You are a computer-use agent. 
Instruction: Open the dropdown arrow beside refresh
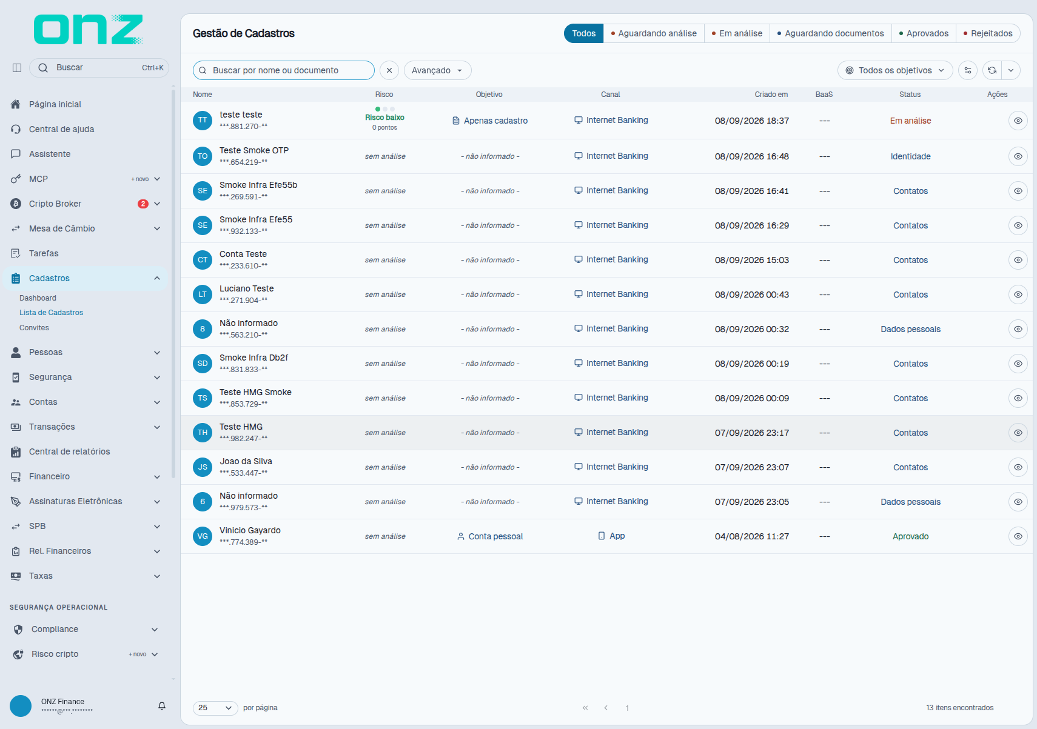click(x=1011, y=70)
